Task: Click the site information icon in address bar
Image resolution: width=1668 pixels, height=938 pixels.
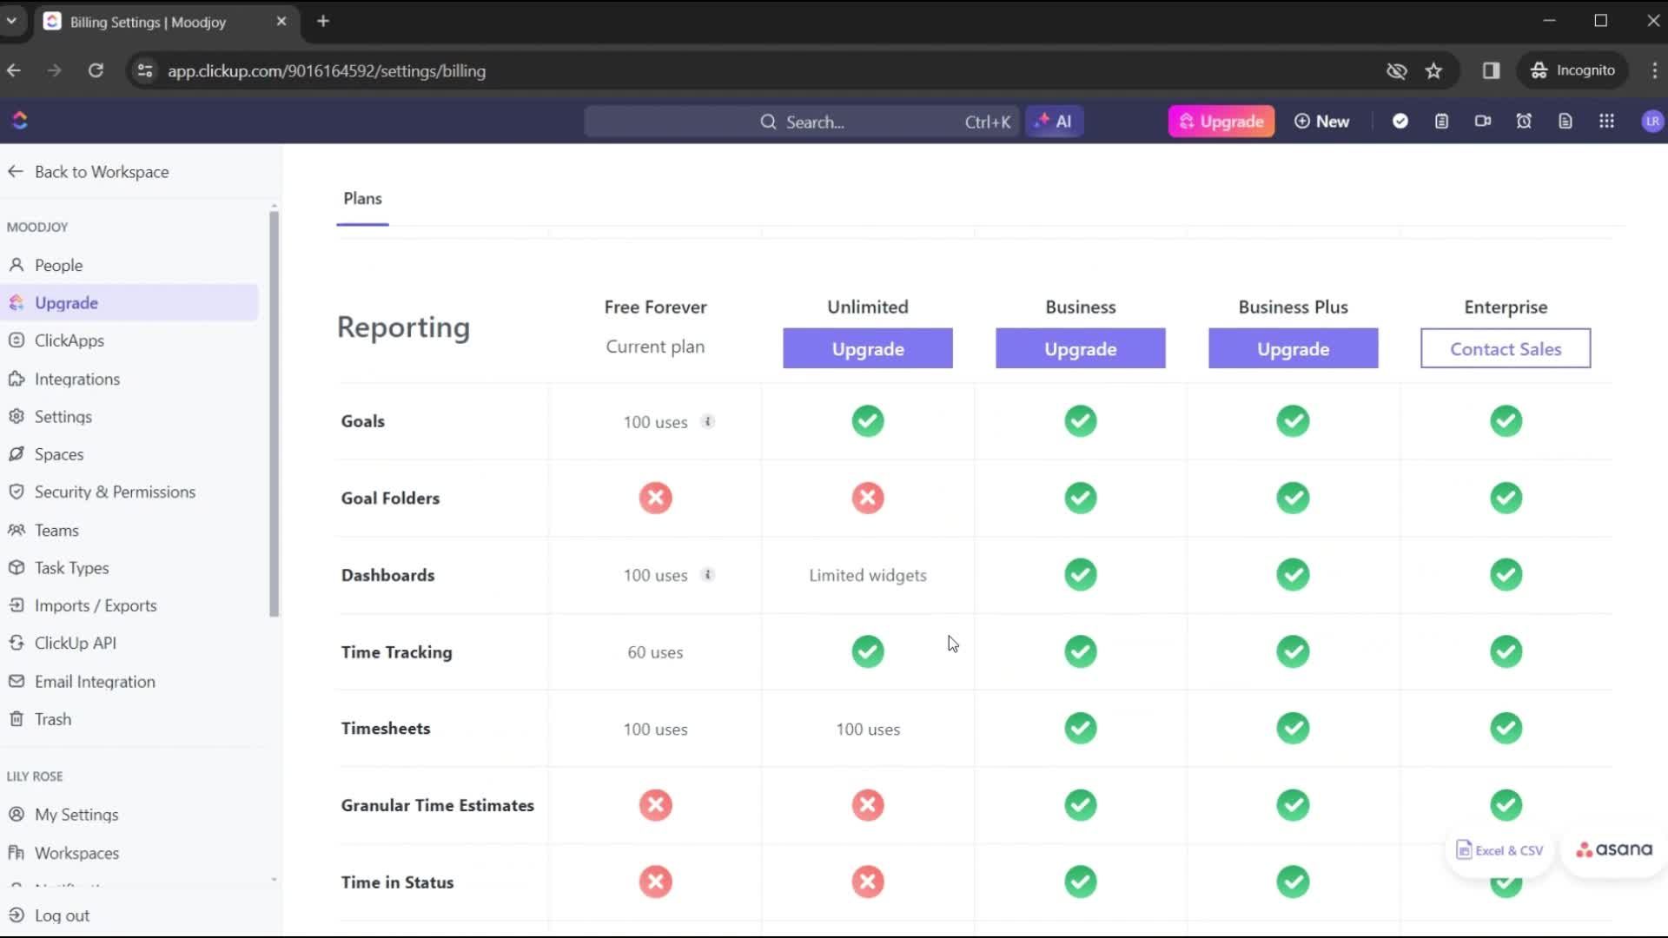Action: tap(145, 71)
